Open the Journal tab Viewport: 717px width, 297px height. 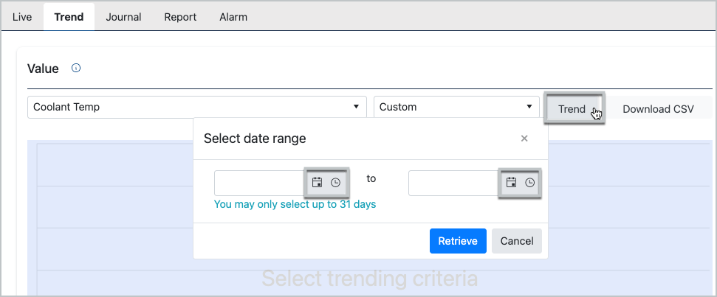click(x=123, y=16)
